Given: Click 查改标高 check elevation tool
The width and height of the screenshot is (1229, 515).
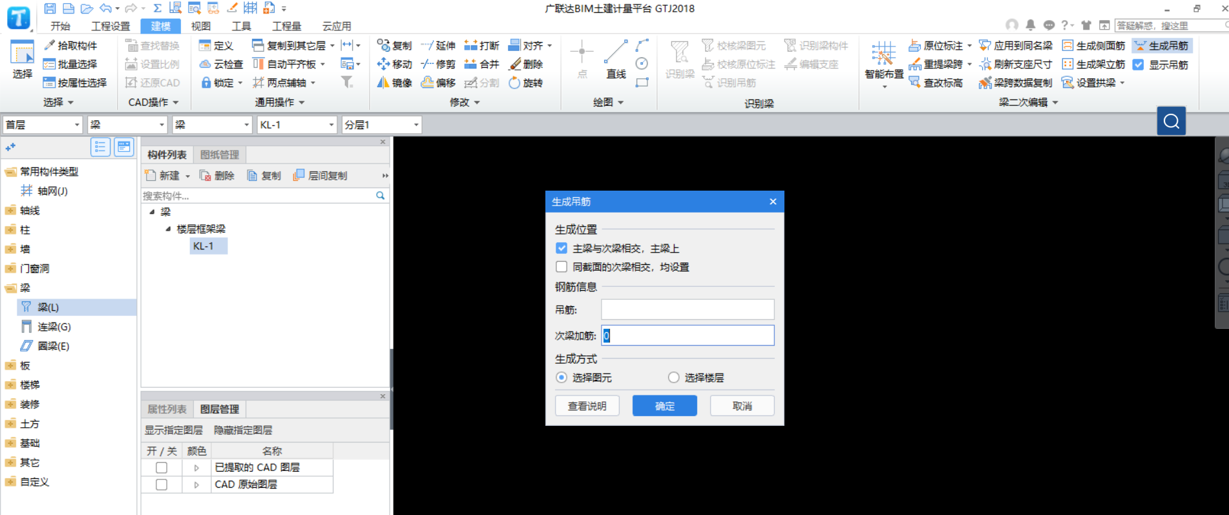Looking at the screenshot, I should point(936,83).
